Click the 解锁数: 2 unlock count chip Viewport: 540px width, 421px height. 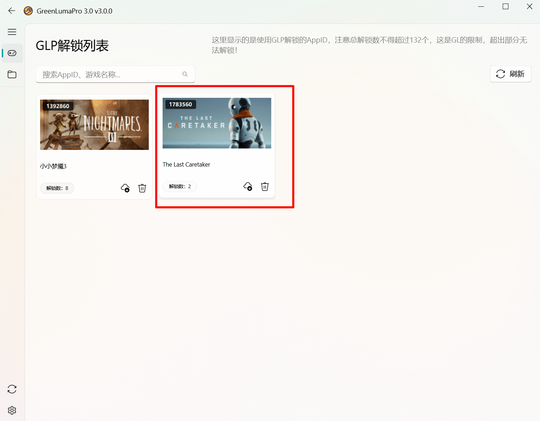point(180,186)
